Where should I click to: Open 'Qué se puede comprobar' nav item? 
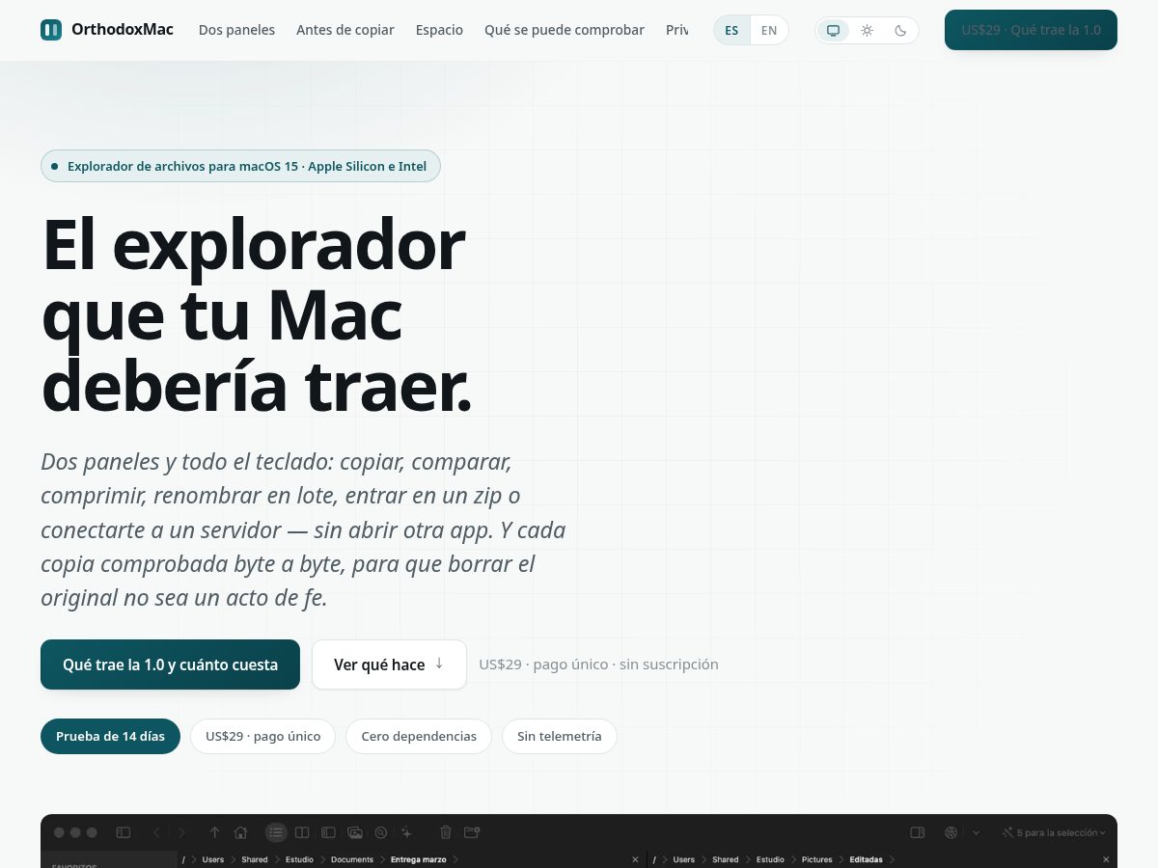(x=565, y=30)
